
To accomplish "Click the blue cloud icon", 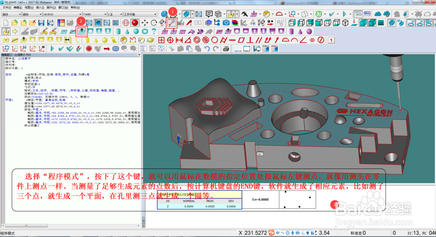I will click(378, 14).
